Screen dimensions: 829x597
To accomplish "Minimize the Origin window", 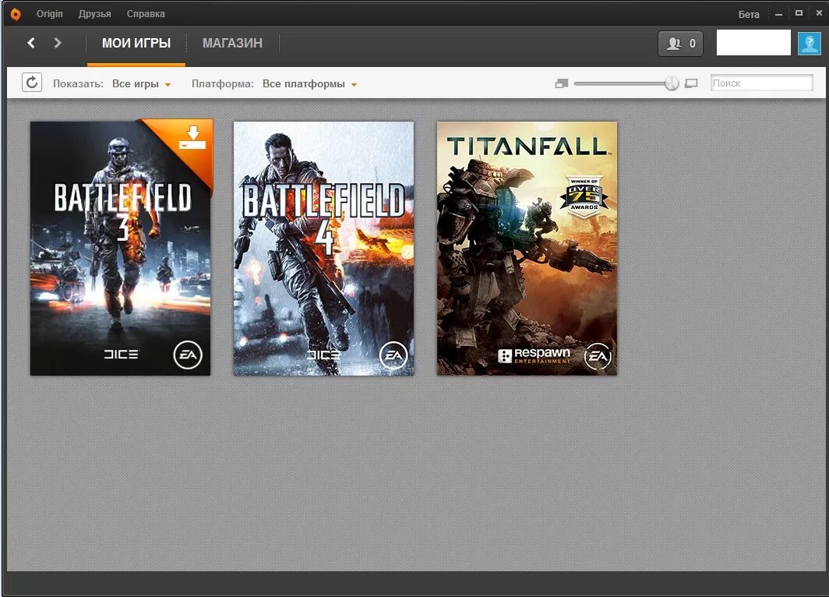I will click(778, 14).
